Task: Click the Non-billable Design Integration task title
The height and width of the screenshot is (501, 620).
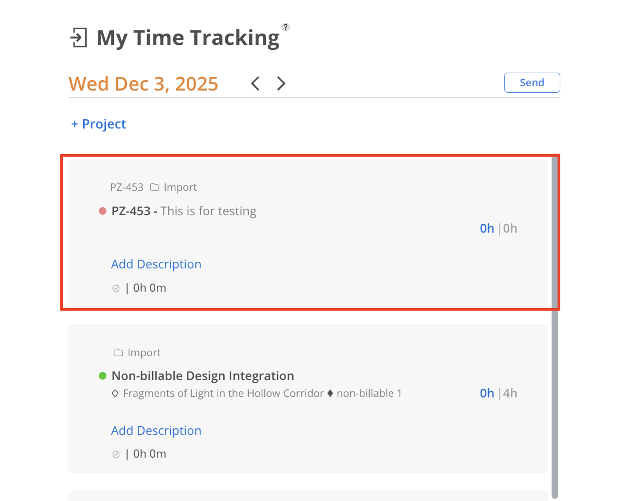Action: 203,376
